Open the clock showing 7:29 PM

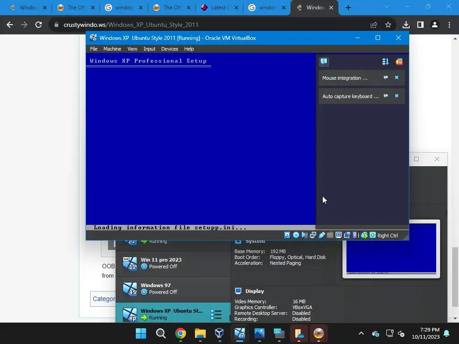(x=426, y=333)
